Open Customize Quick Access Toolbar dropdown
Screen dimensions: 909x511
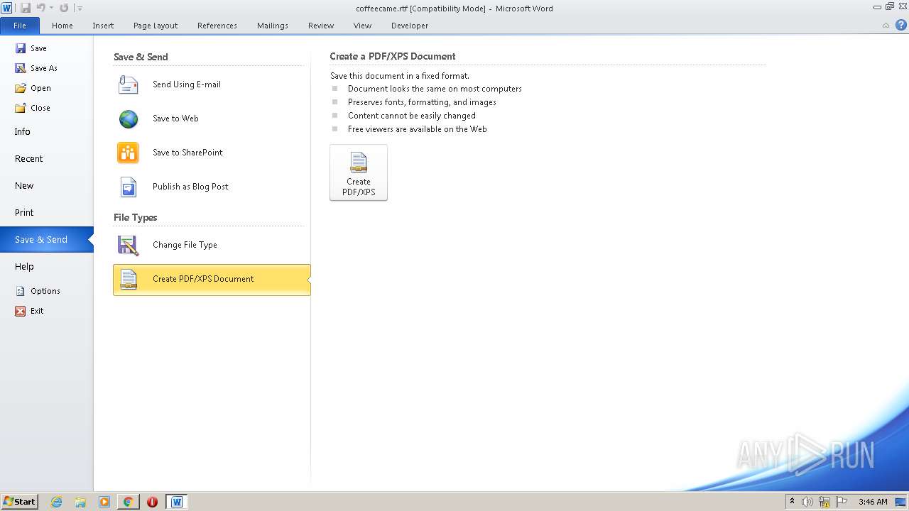[80, 9]
